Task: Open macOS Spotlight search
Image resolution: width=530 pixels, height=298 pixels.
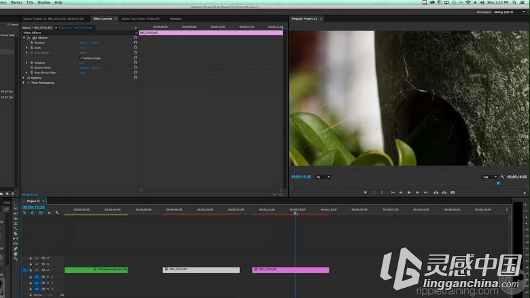Action: point(514,2)
